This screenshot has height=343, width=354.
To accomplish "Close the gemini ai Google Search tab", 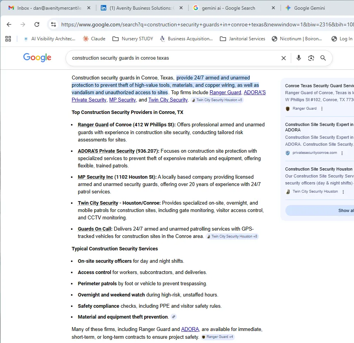I will [x=273, y=8].
